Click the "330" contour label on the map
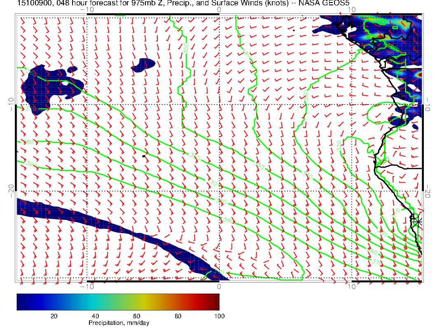This screenshot has width=435, height=336. click(x=305, y=95)
